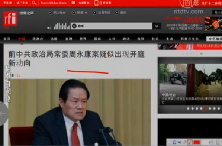Select the 港澳台 section tab
Screen dimensions: 222x146
click(x=38, y=39)
